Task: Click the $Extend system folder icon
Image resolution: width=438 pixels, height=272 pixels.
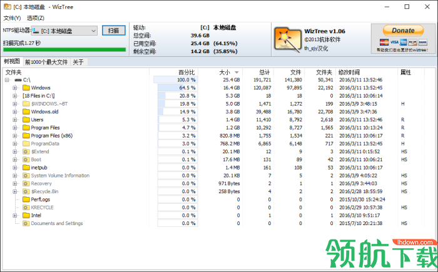Action: tap(26, 152)
